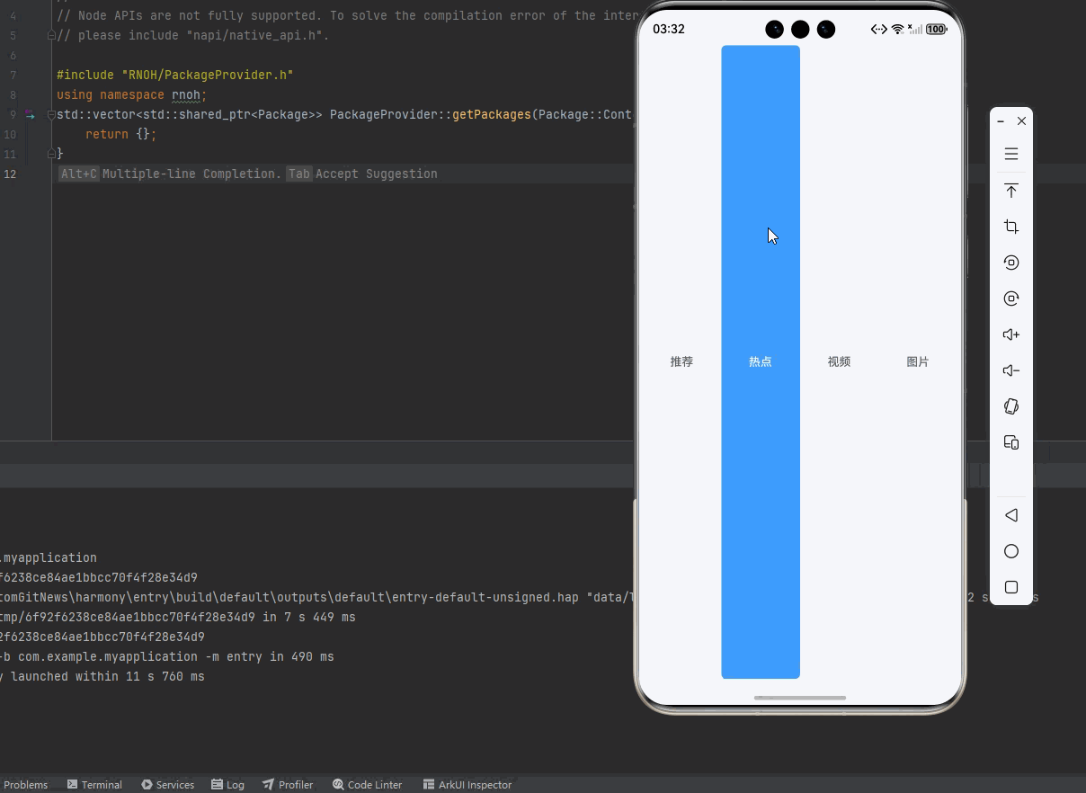Click the phone status bar time 03:32
Screen dimensions: 1086x793
coord(669,29)
